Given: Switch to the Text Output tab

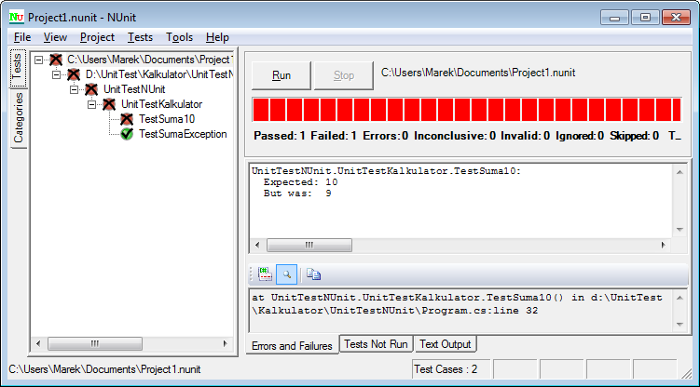Looking at the screenshot, I should click(x=445, y=344).
